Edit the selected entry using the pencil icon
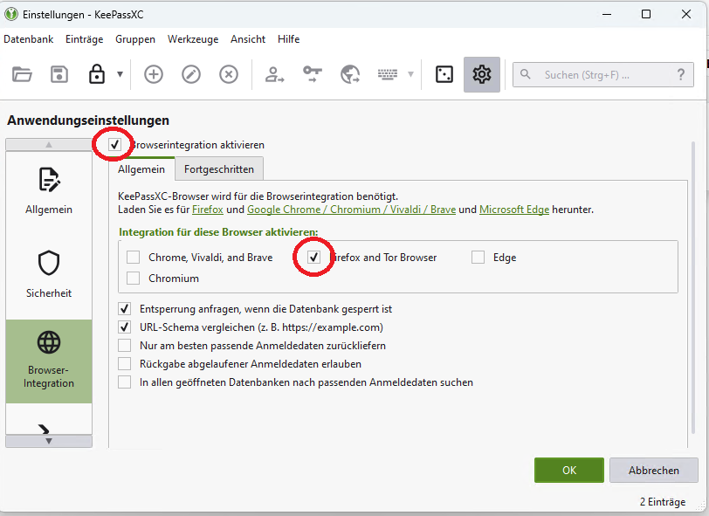 [x=190, y=74]
